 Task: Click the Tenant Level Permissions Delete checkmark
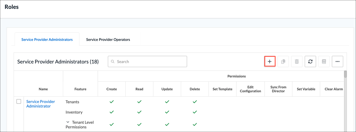195,125
